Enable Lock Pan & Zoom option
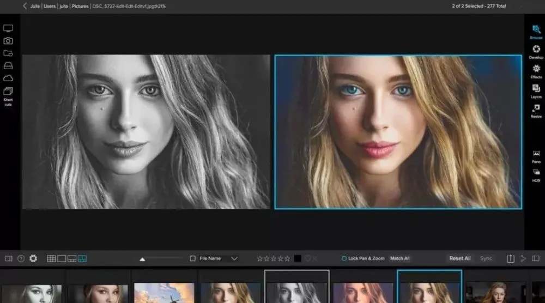Viewport: 545px width, 303px height. [363, 258]
